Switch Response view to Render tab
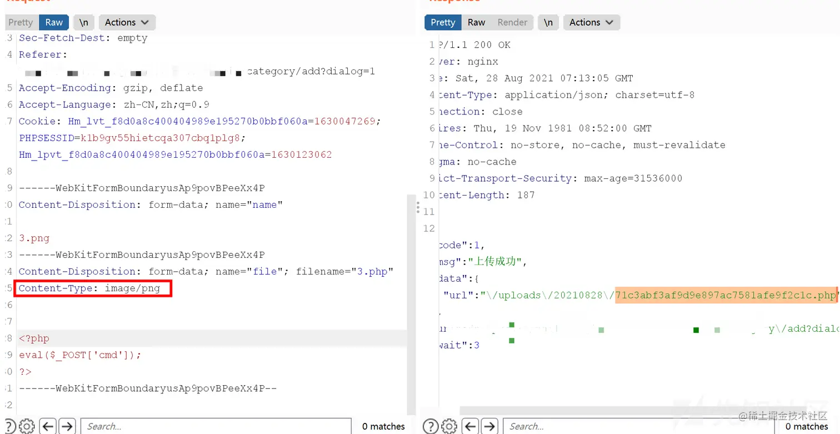Image resolution: width=840 pixels, height=434 pixels. click(512, 22)
